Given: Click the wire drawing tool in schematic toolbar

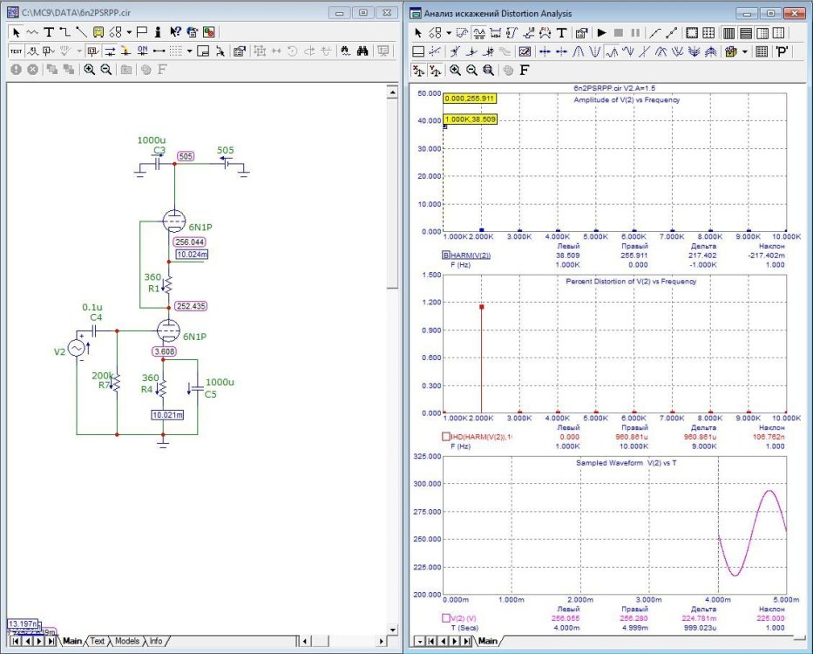Looking at the screenshot, I should point(65,31).
